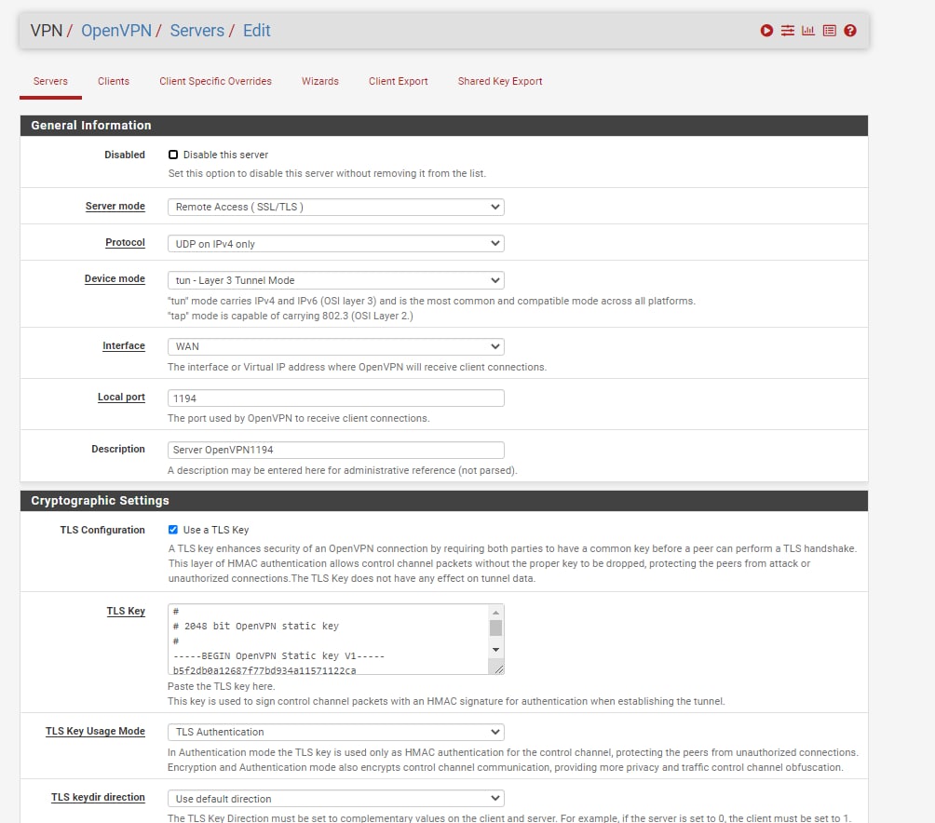
Task: Click the Description field label
Action: click(118, 449)
